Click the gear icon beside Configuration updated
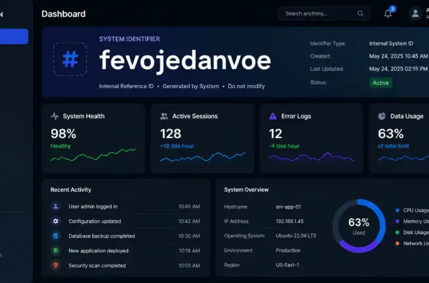 [x=56, y=221]
